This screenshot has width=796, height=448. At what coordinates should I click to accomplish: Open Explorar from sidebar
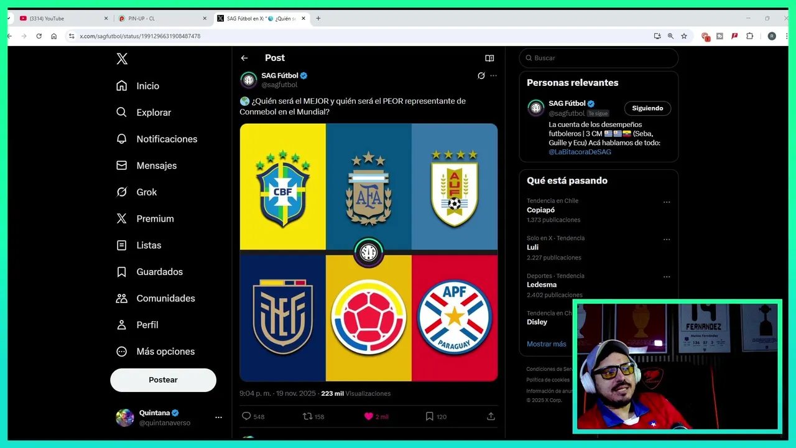tap(144, 113)
